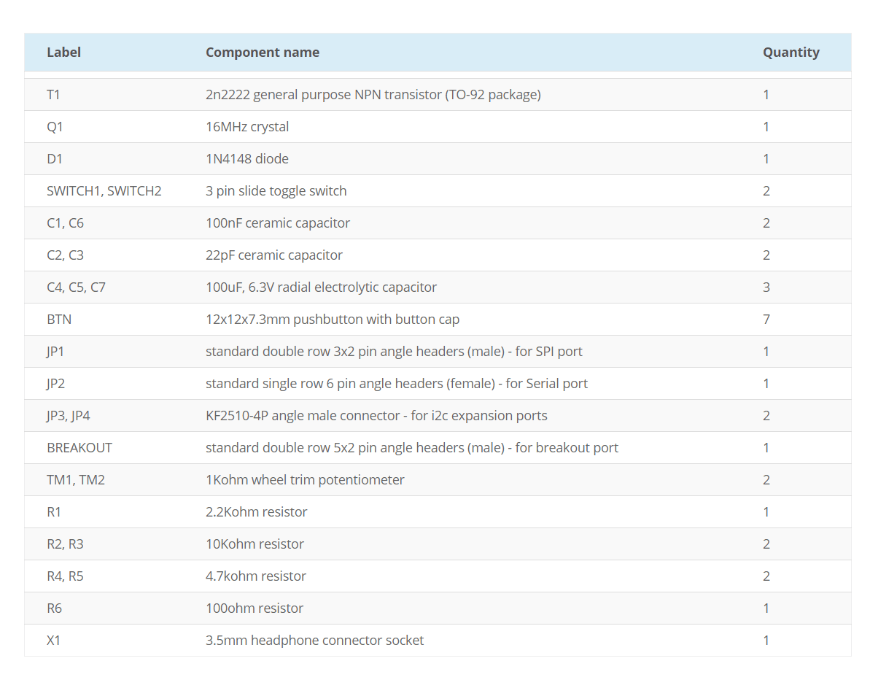Click the '10Kohm resistor' cell
The width and height of the screenshot is (870, 688).
pos(255,544)
